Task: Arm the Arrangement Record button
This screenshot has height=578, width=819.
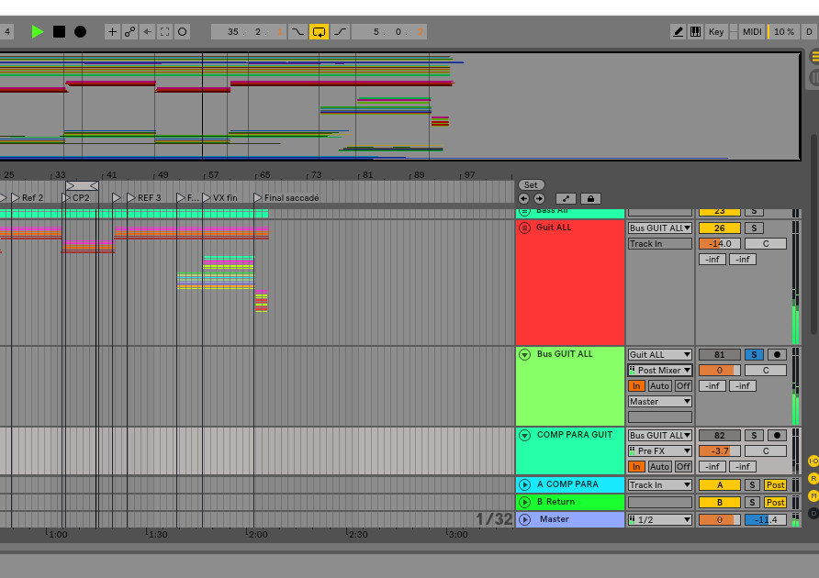Action: pyautogui.click(x=80, y=32)
